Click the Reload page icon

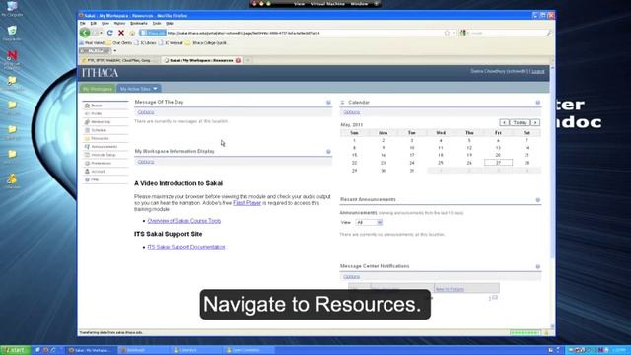(x=109, y=33)
